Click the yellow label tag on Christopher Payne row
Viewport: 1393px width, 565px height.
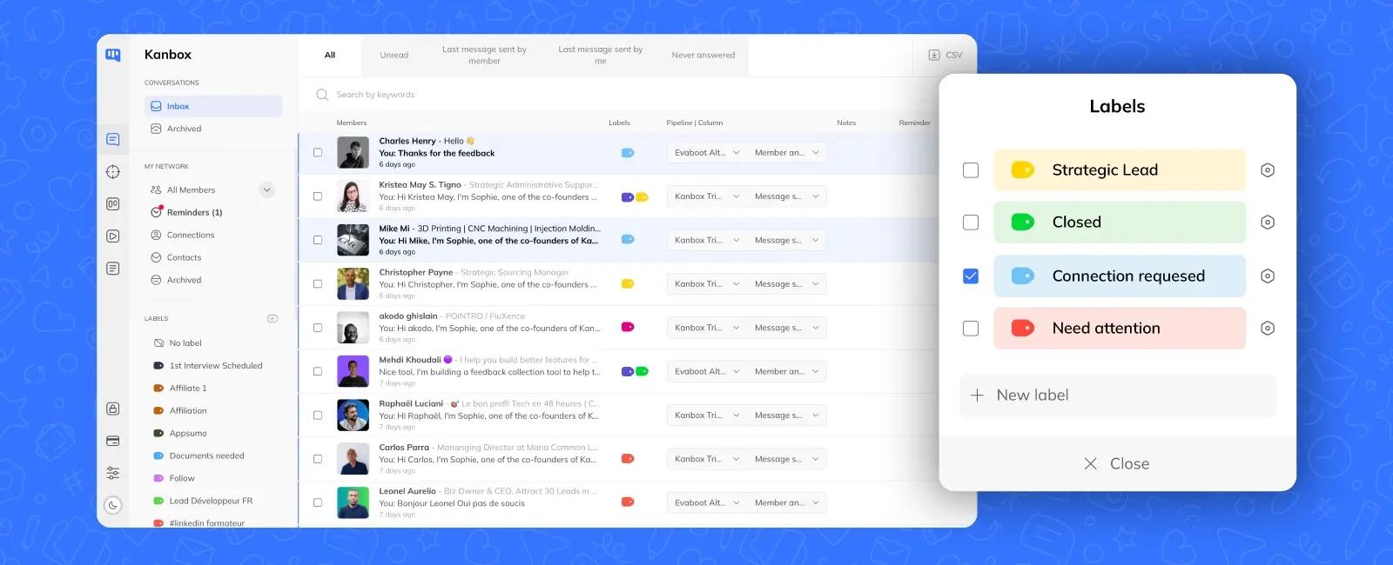pos(628,284)
